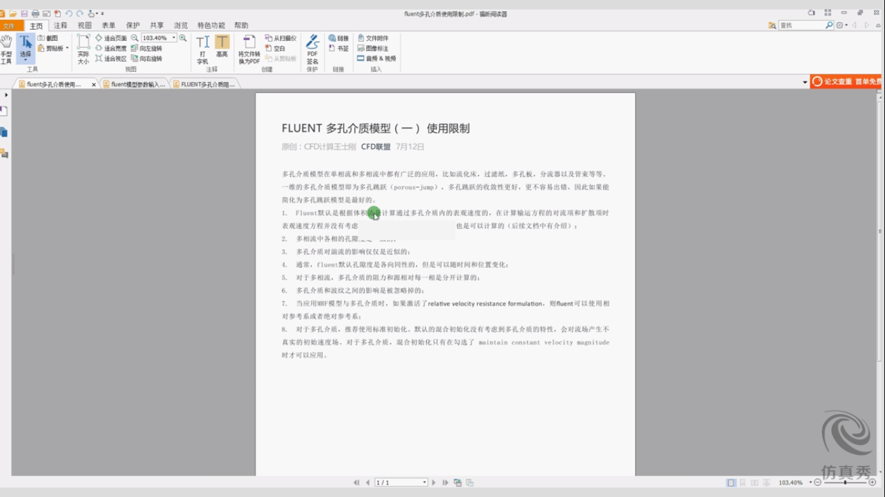Rotate view right (向右旋转)
The image size is (885, 497).
[146, 58]
